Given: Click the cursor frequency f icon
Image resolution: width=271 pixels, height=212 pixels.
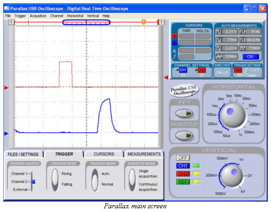Looking at the screenshot, I should click(175, 57).
